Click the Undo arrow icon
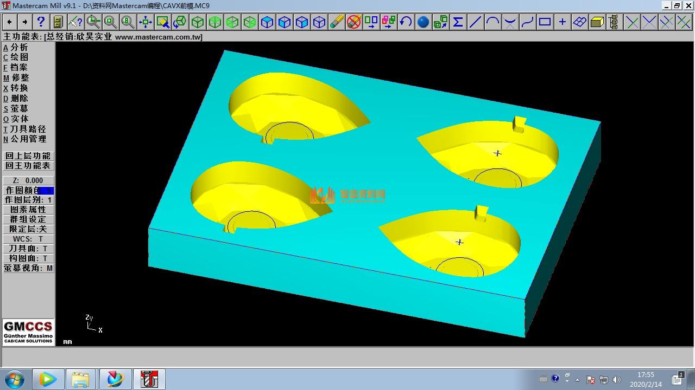Image resolution: width=695 pixels, height=390 pixels. [x=406, y=22]
